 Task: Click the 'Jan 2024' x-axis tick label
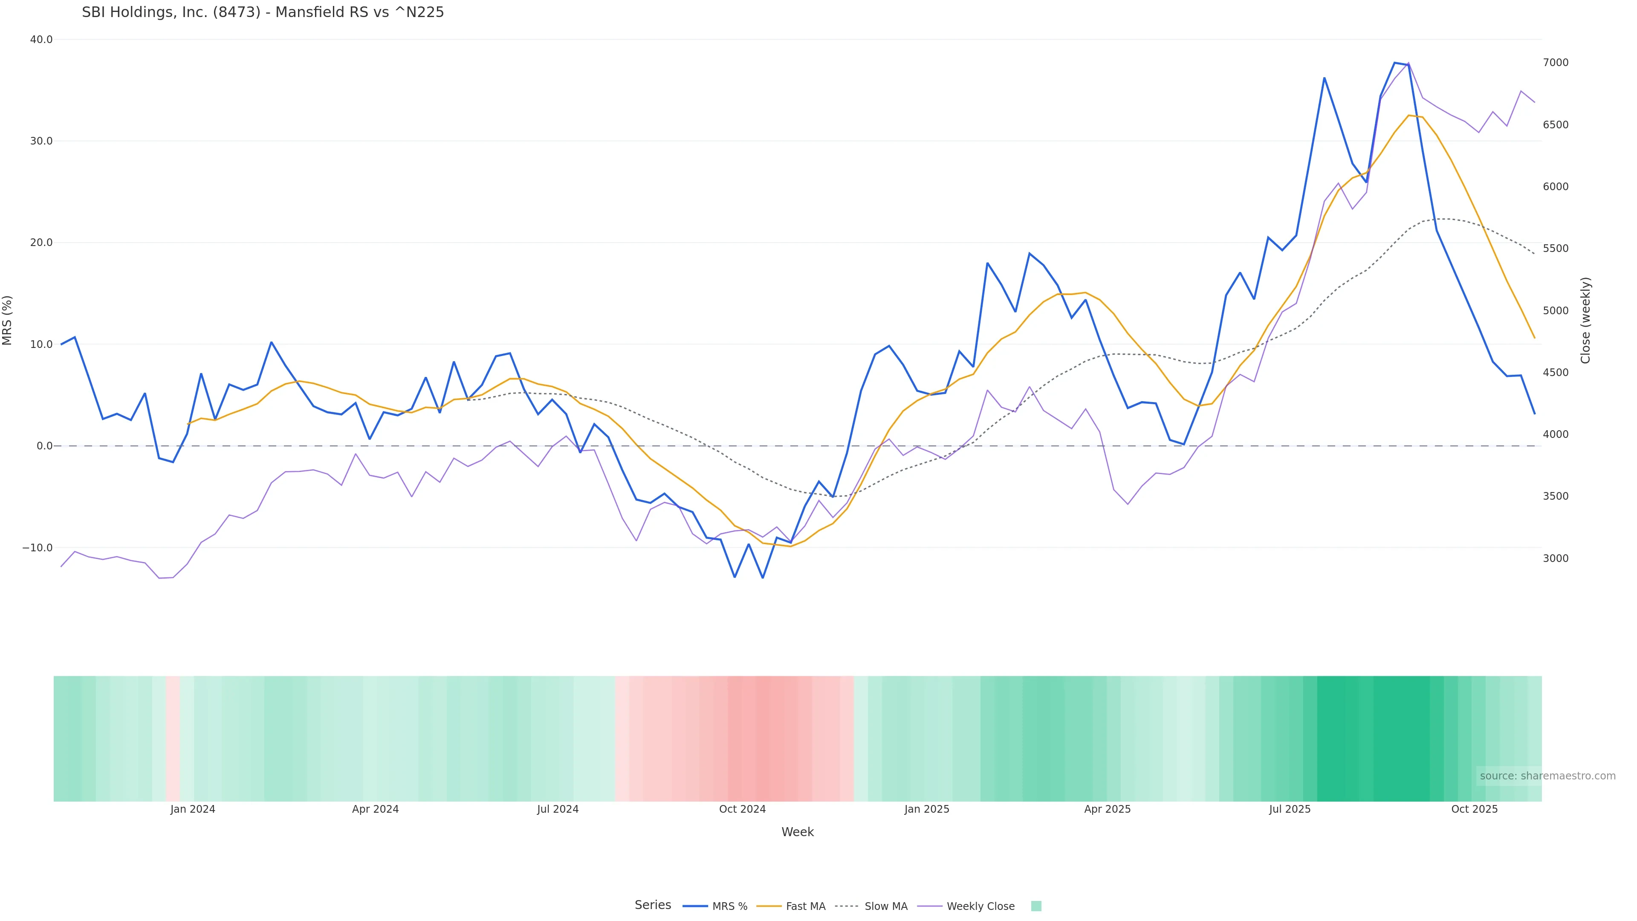(x=193, y=809)
